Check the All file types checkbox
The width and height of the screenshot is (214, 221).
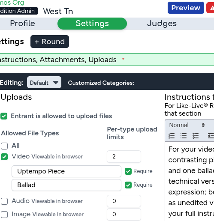pyautogui.click(x=4, y=146)
